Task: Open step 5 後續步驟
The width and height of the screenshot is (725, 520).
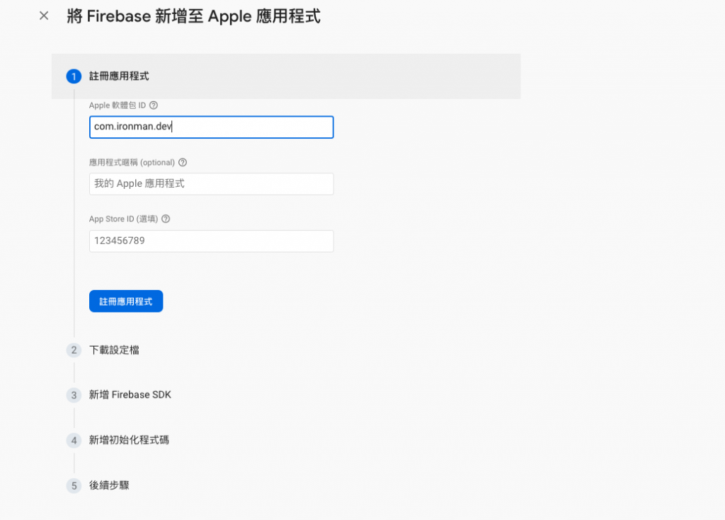Action: tap(109, 485)
